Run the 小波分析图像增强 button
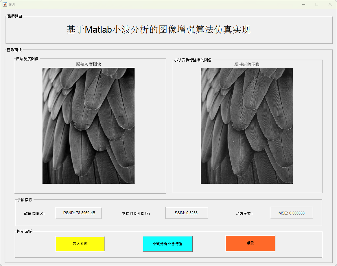The width and height of the screenshot is (337, 266). point(168,244)
